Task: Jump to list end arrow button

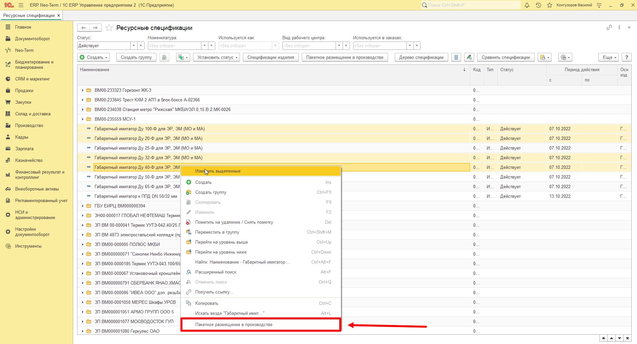Action: coord(627,338)
